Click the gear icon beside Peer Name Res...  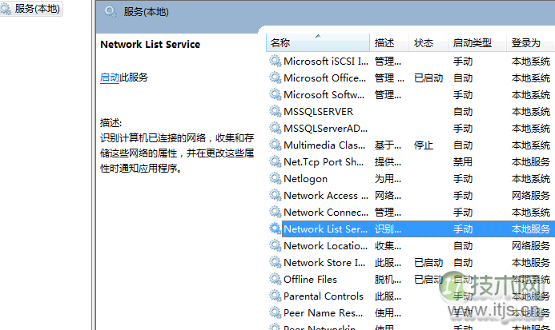point(275,312)
